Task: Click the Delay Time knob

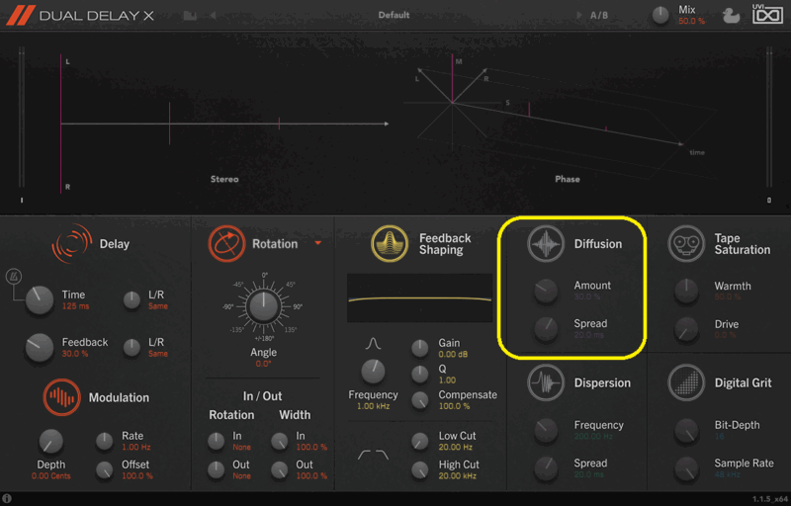Action: click(x=40, y=299)
